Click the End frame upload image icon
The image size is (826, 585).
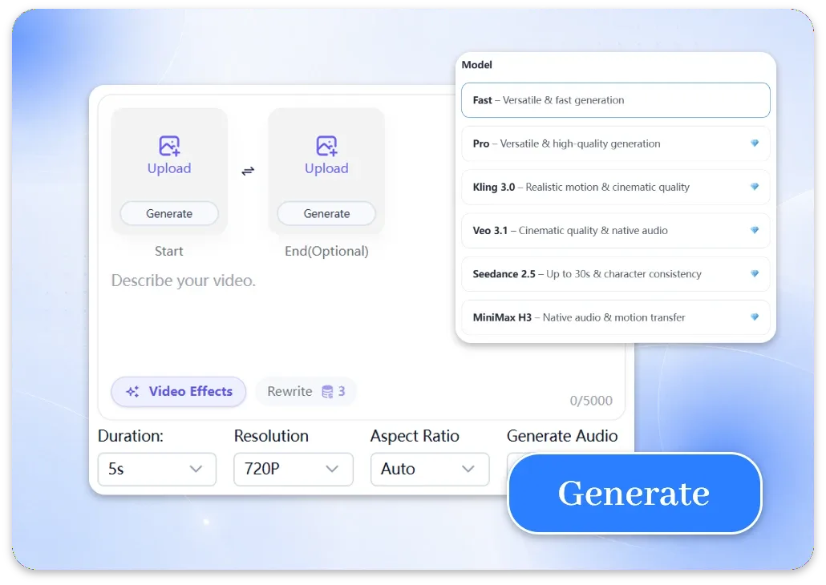(x=326, y=146)
